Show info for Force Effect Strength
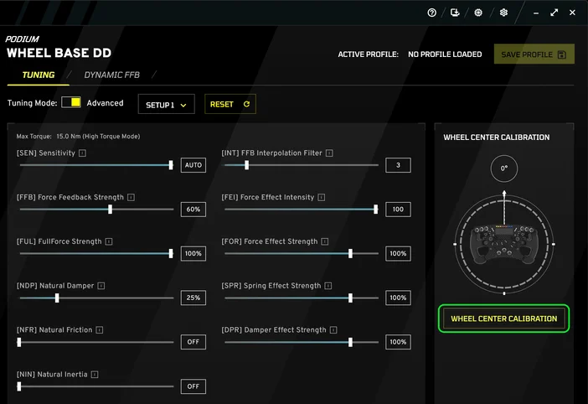588x404 pixels. (x=325, y=241)
